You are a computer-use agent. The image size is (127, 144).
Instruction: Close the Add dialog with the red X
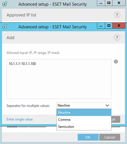pyautogui.click(x=119, y=26)
